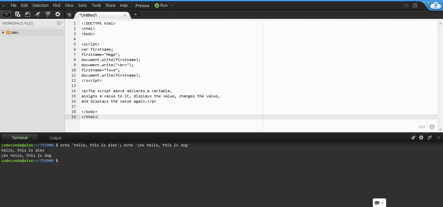Click the '<!DOCTYPE html>' code line
443x207 pixels.
coord(98,23)
